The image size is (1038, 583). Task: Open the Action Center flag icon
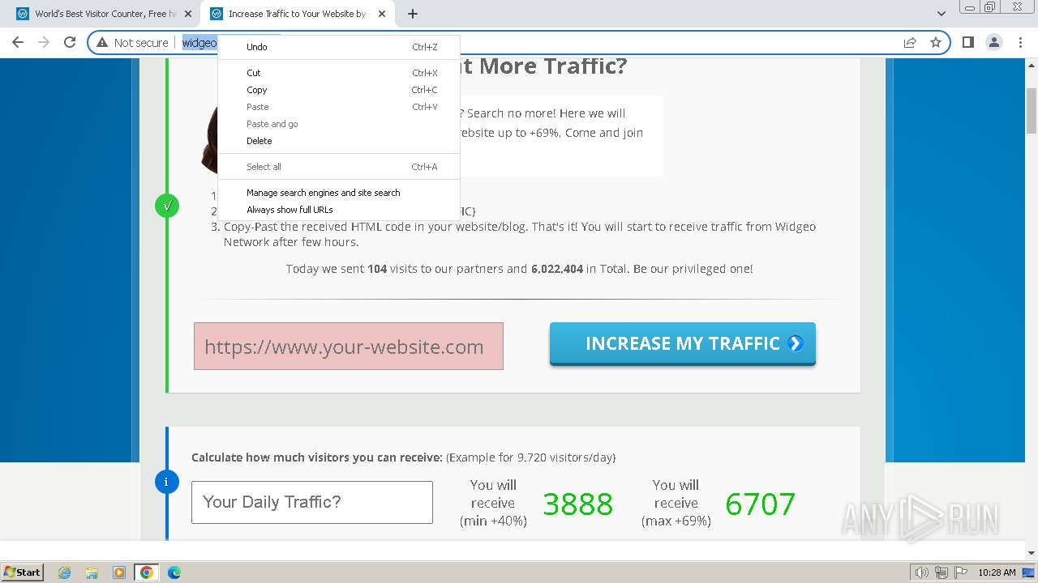pyautogui.click(x=961, y=572)
